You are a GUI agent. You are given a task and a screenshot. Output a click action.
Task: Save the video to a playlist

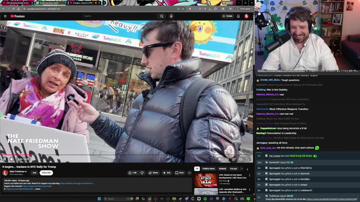(x=179, y=173)
